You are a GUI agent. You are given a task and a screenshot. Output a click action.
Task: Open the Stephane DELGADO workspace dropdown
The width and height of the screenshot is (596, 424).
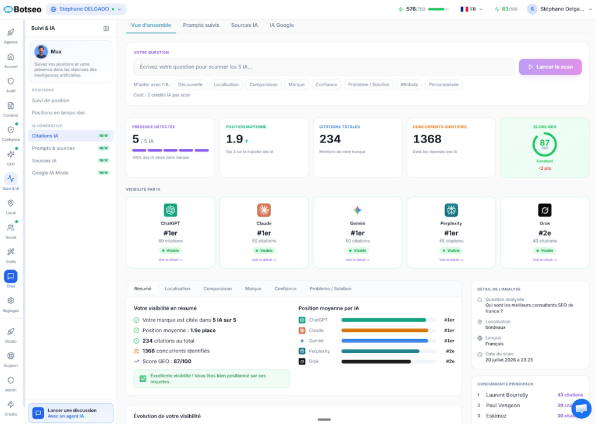click(x=86, y=9)
